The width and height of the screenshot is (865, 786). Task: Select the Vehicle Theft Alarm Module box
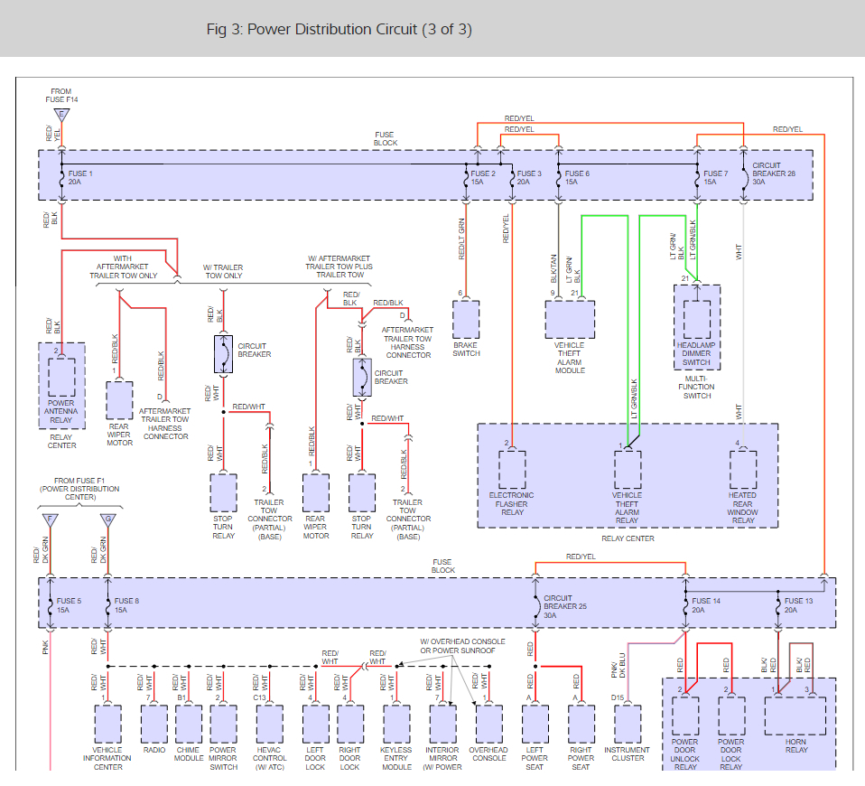coord(570,319)
